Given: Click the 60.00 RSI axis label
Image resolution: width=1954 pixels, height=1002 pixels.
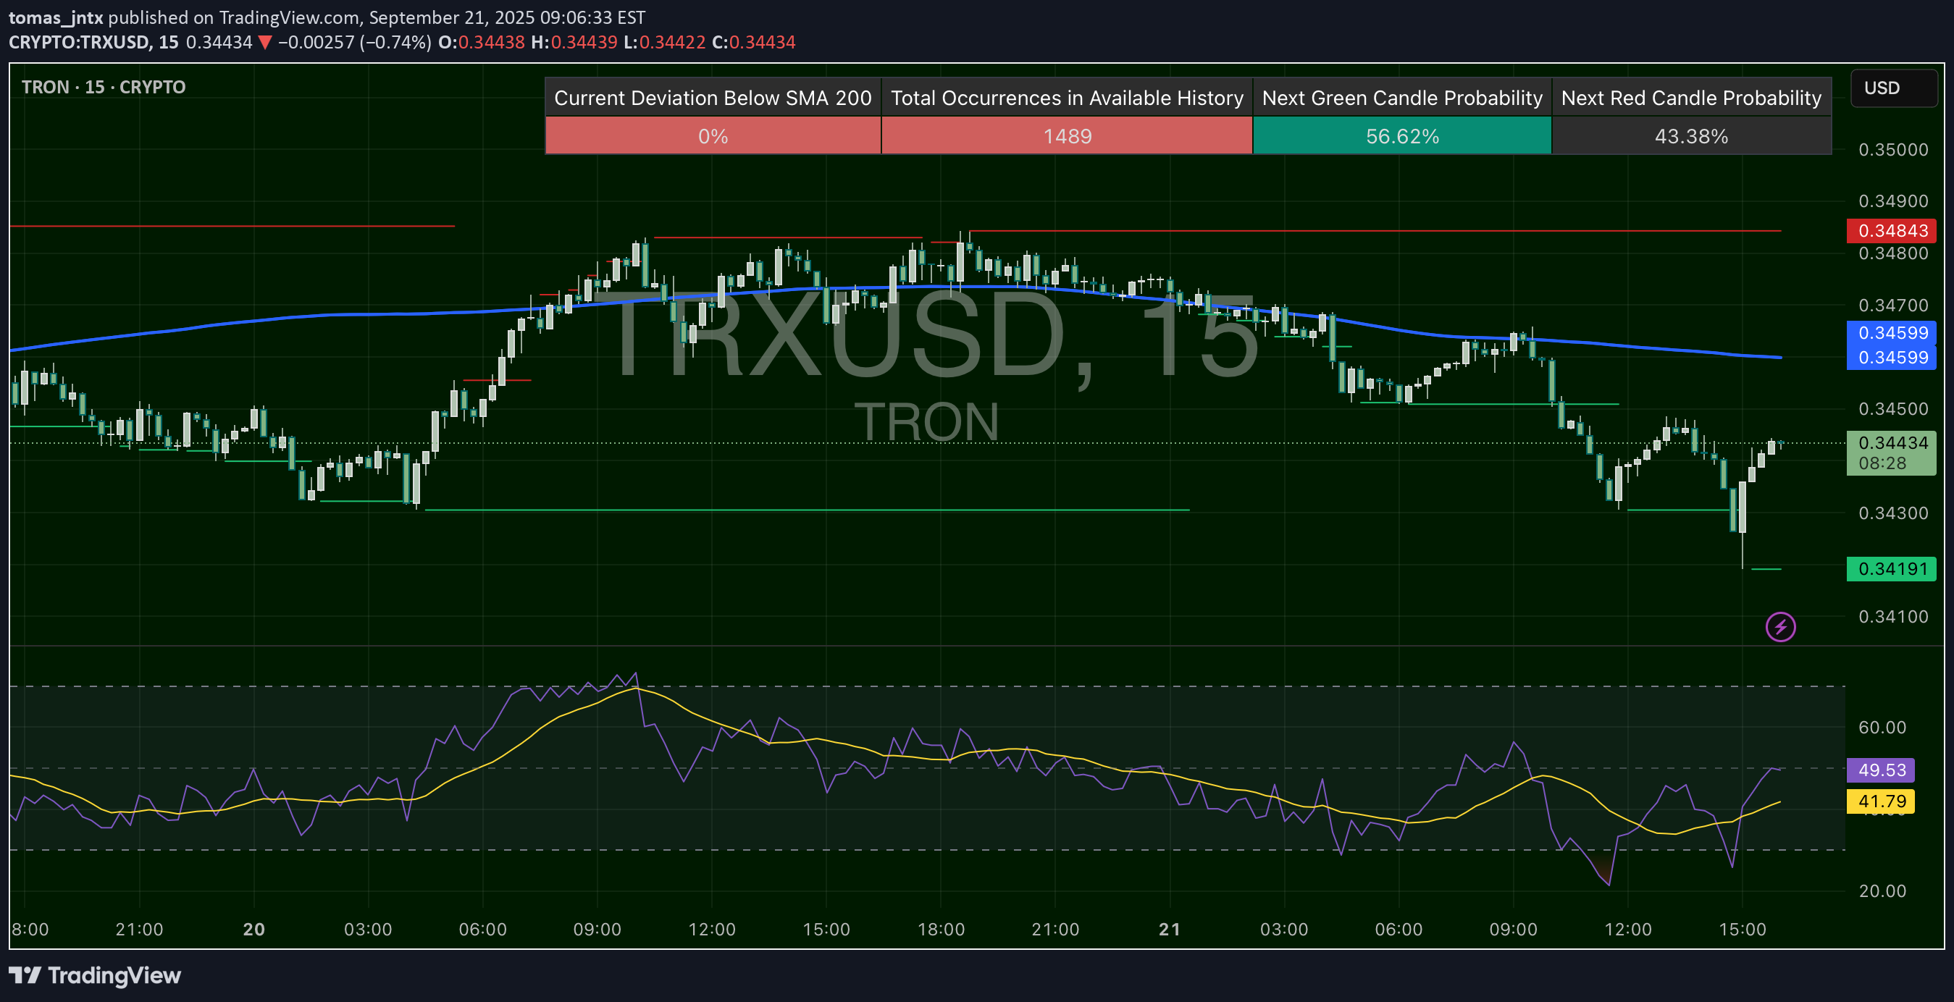Looking at the screenshot, I should coord(1882,728).
